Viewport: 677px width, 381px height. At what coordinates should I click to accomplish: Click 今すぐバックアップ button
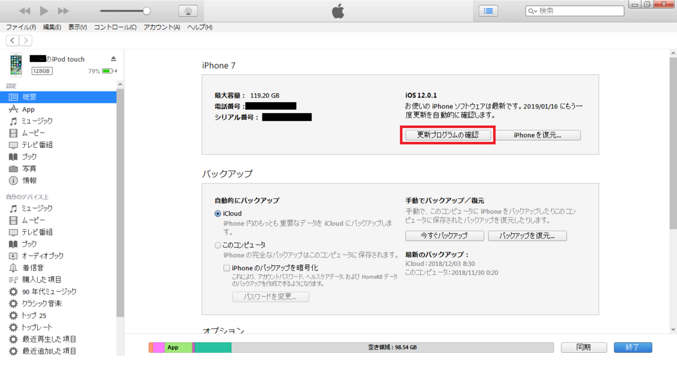pos(445,236)
